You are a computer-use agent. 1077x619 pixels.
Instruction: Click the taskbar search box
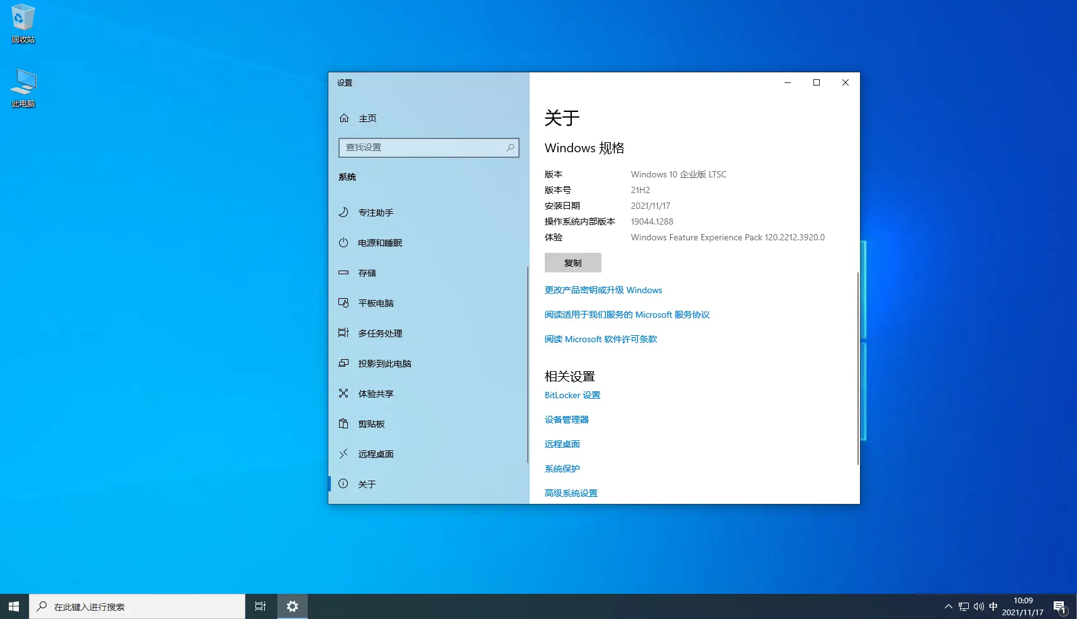pyautogui.click(x=137, y=606)
